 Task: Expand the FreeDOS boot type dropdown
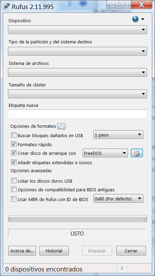tap(105, 153)
